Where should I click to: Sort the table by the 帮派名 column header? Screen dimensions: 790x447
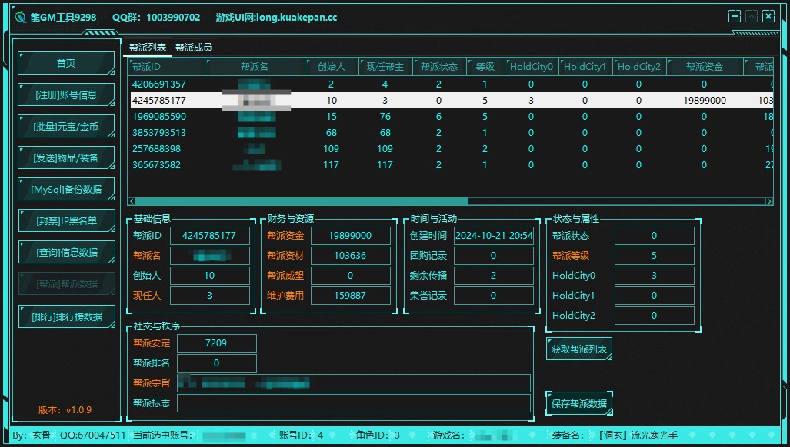[254, 67]
